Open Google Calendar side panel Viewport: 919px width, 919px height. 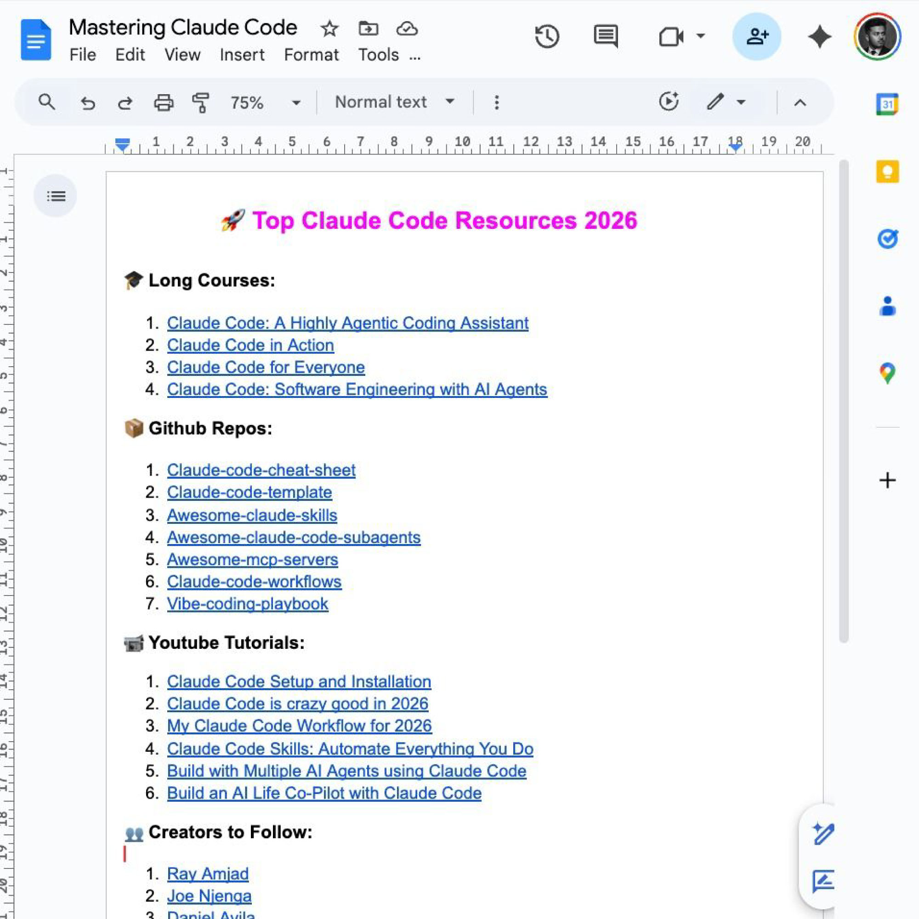[887, 104]
